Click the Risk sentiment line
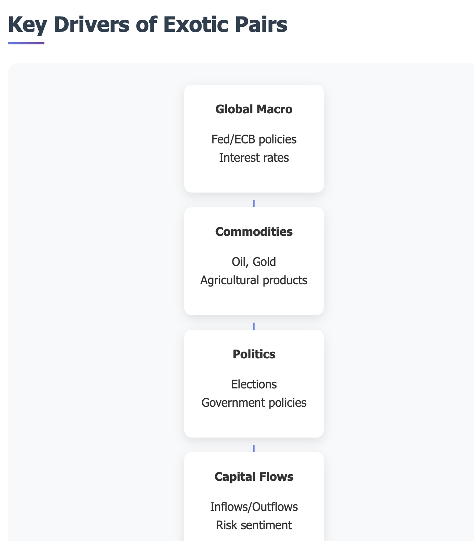Image resolution: width=474 pixels, height=541 pixels. point(254,525)
